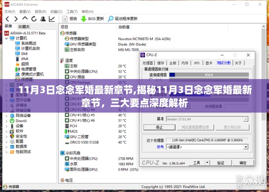Click the Back navigation arrow in AIDA64 toolbar
Viewport: 269px width, 192px height.
click(x=7, y=19)
